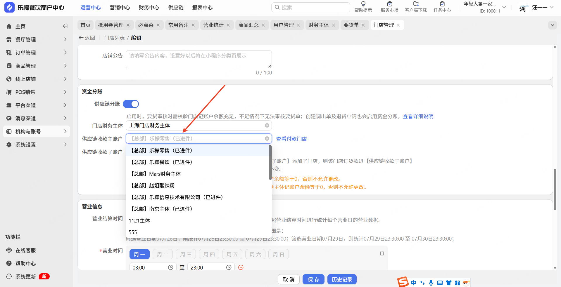Click the 乐檬餐饮商户中心 logo icon
561x287 pixels.
coord(9,8)
